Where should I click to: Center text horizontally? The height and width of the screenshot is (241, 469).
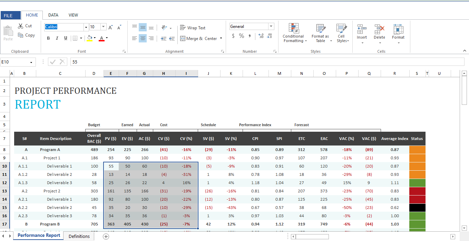143,39
